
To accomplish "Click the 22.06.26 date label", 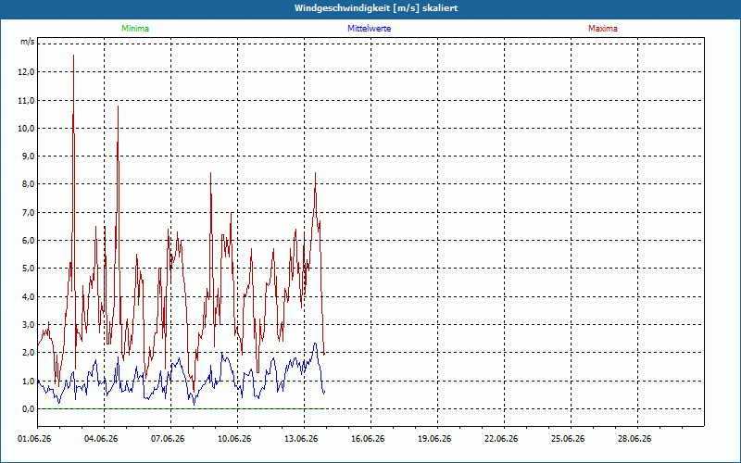I will click(501, 439).
